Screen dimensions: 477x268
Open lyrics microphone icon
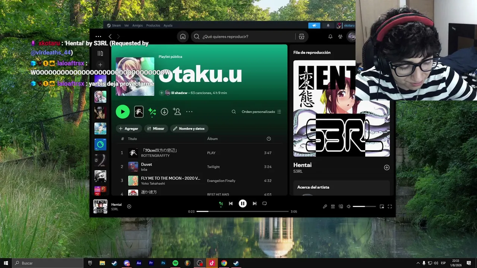[x=325, y=207]
